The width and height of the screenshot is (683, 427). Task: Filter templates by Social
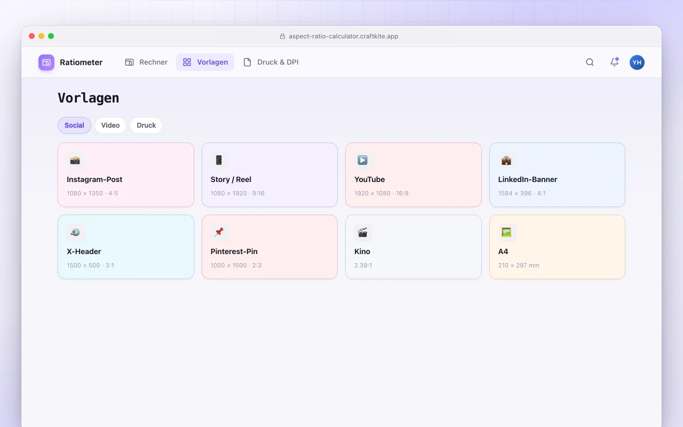(74, 125)
